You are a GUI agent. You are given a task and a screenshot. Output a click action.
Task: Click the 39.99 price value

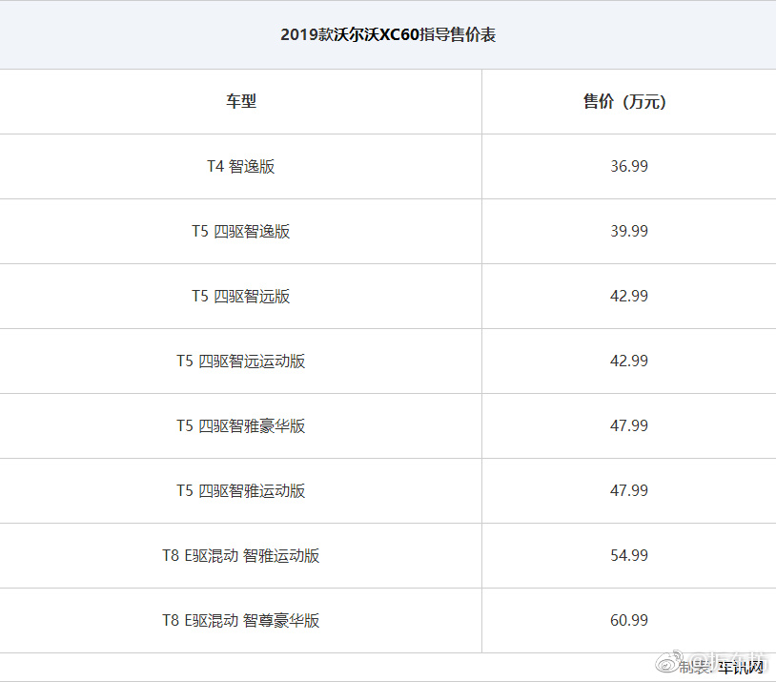[x=629, y=231]
